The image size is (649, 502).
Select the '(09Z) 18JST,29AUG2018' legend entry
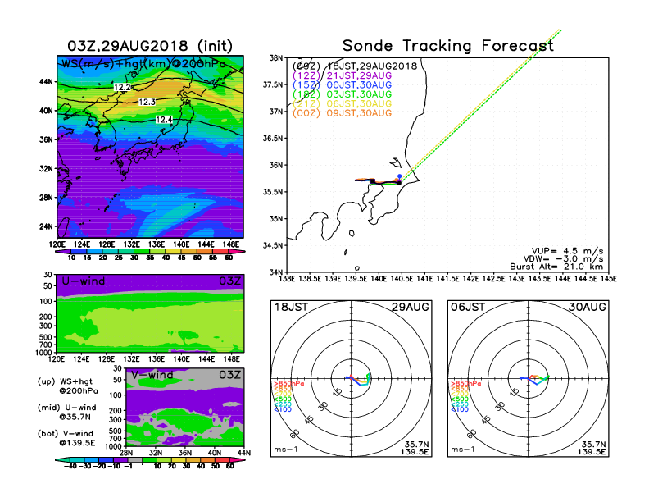point(355,66)
